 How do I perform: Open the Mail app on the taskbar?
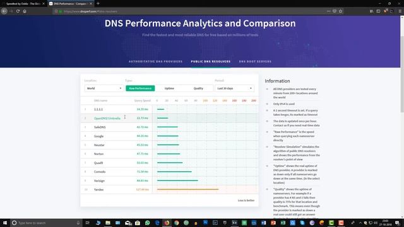128,223
